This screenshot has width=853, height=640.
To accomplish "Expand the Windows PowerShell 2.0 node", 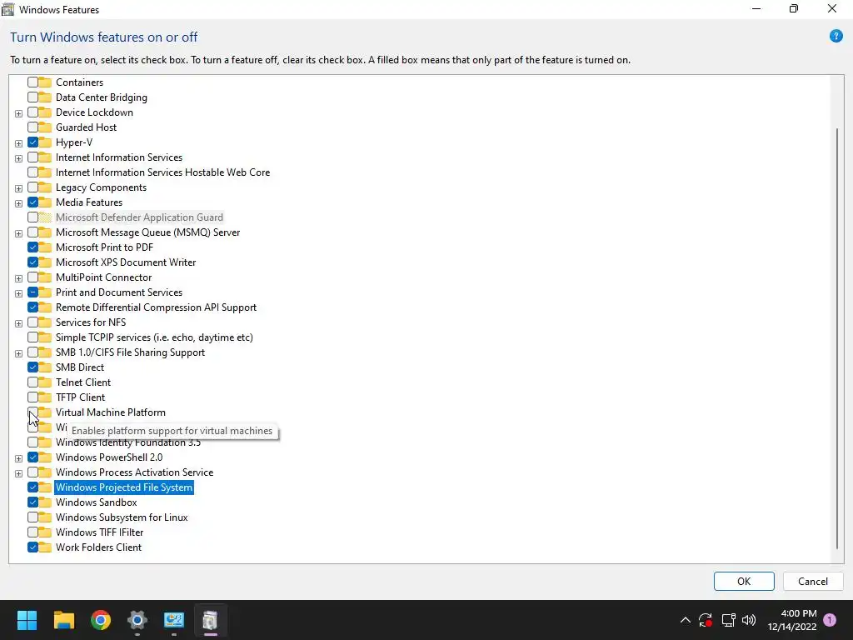I will 18,458.
